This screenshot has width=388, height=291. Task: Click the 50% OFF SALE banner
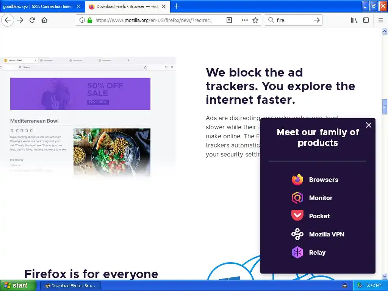(x=80, y=94)
